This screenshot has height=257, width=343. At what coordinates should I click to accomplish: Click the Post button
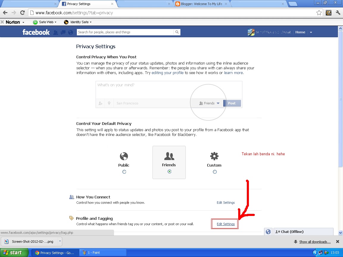[x=232, y=103]
